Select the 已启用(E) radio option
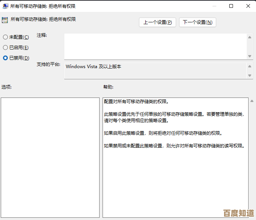Screen dimensions: 256x220 coord(5,48)
